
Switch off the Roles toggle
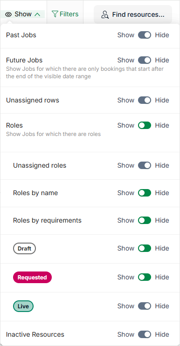click(145, 125)
